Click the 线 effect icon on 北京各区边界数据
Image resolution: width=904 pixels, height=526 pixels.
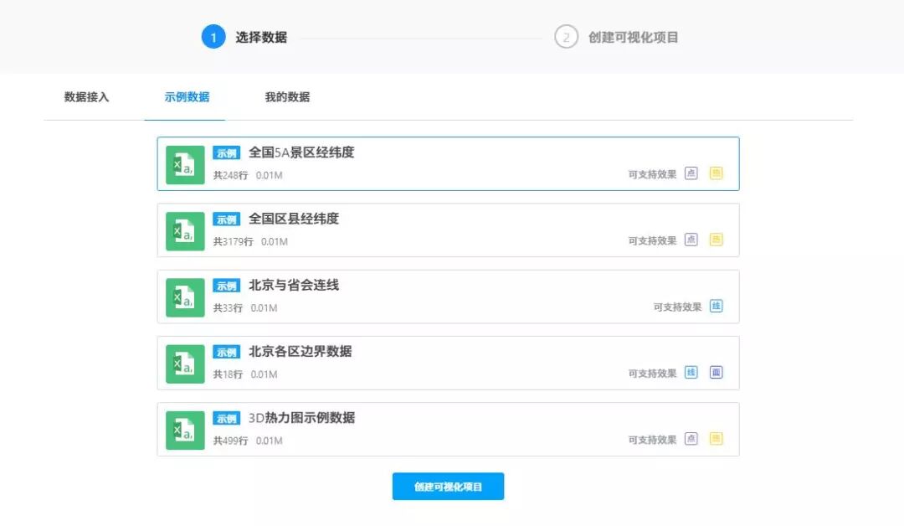click(691, 372)
